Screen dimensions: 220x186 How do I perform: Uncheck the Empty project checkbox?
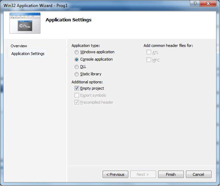(x=77, y=88)
